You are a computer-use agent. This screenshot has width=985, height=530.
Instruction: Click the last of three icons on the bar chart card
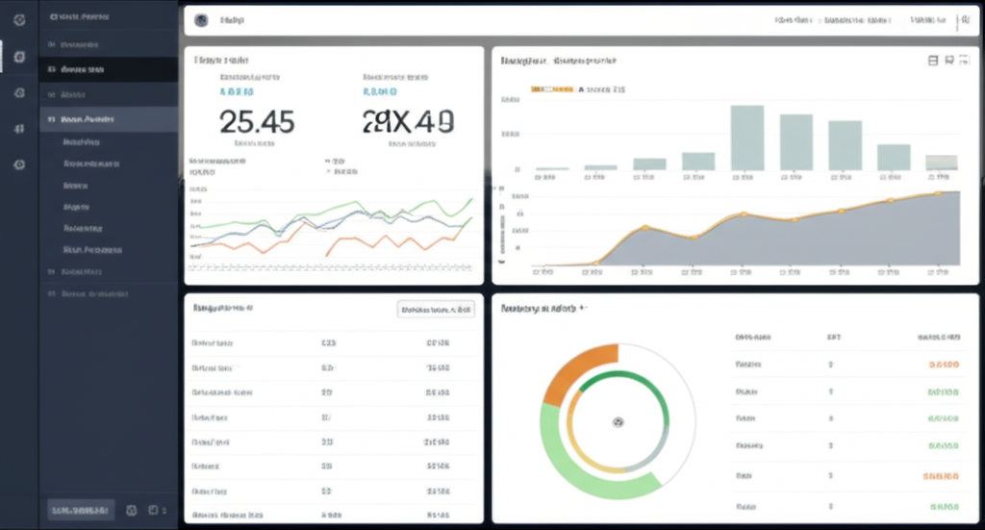pyautogui.click(x=964, y=61)
